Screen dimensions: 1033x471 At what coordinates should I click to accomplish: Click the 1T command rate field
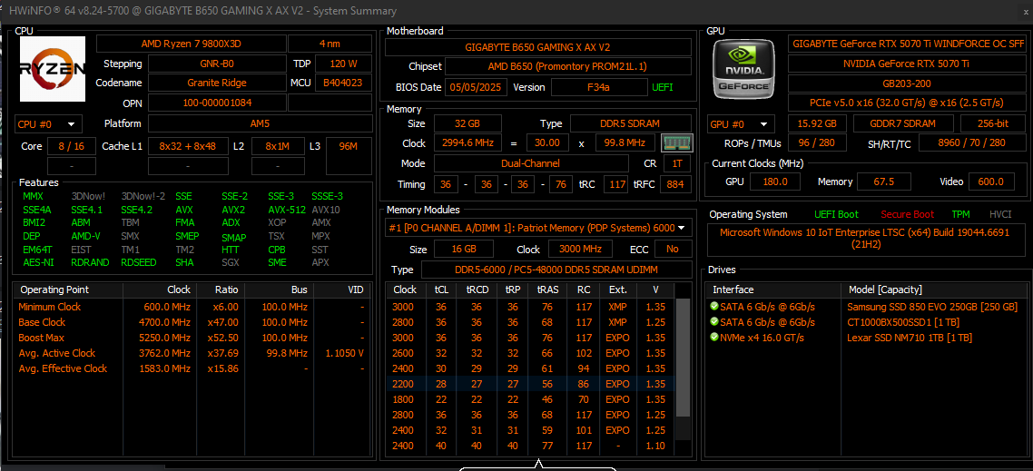click(677, 163)
